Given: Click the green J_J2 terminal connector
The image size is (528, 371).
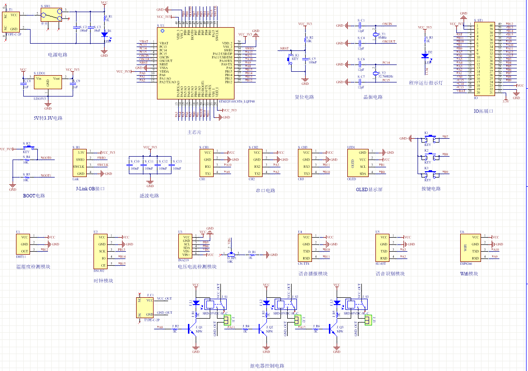Looking at the screenshot, I should point(298,320).
